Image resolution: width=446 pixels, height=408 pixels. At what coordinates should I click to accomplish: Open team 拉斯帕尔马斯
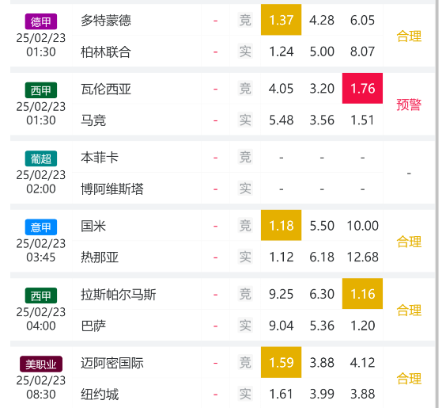pos(119,295)
